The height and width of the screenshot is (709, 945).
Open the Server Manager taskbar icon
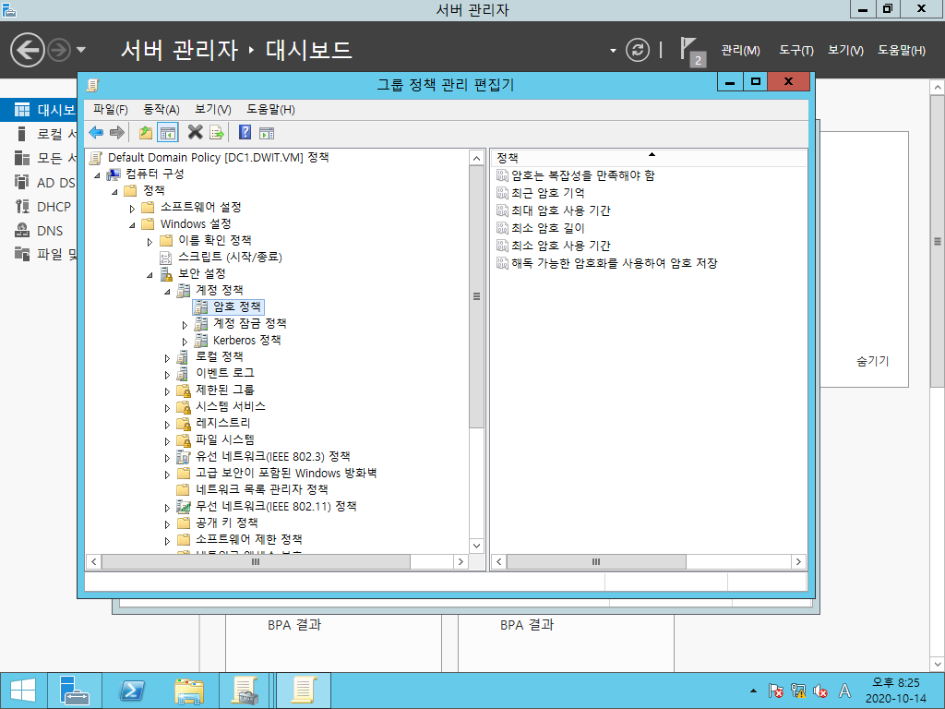click(75, 691)
